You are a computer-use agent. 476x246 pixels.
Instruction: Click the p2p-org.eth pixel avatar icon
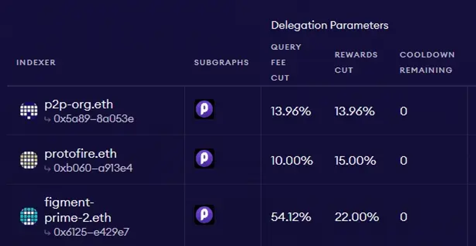click(29, 111)
